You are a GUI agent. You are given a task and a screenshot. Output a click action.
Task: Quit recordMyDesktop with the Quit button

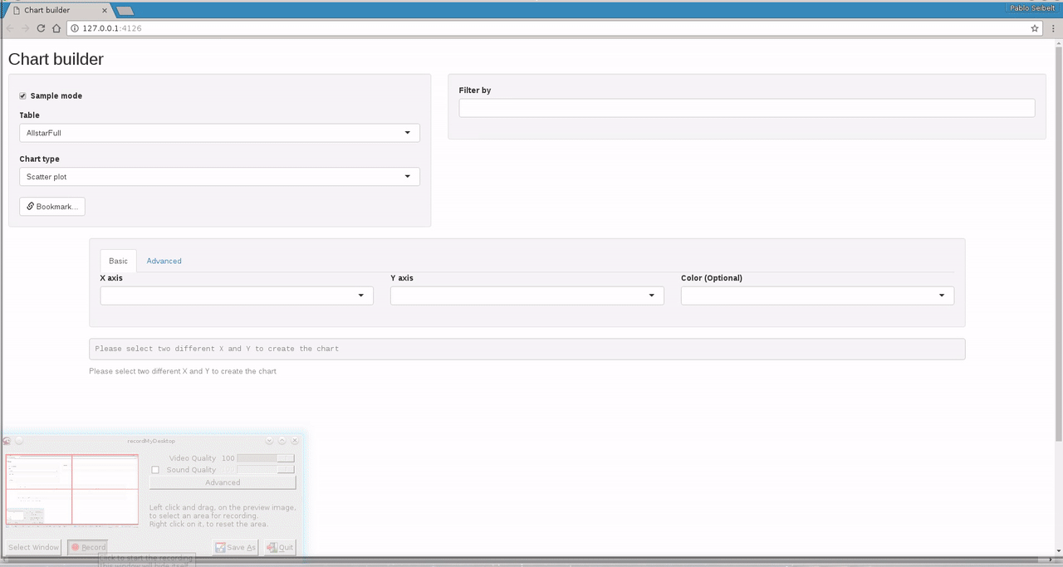(x=281, y=547)
